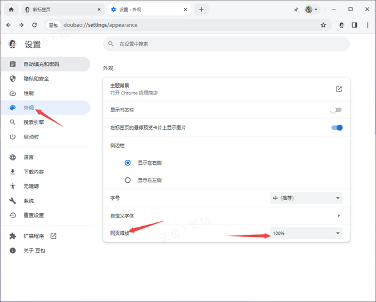376x302 pixels.
Task: Select show side panel on right
Action: [128, 162]
